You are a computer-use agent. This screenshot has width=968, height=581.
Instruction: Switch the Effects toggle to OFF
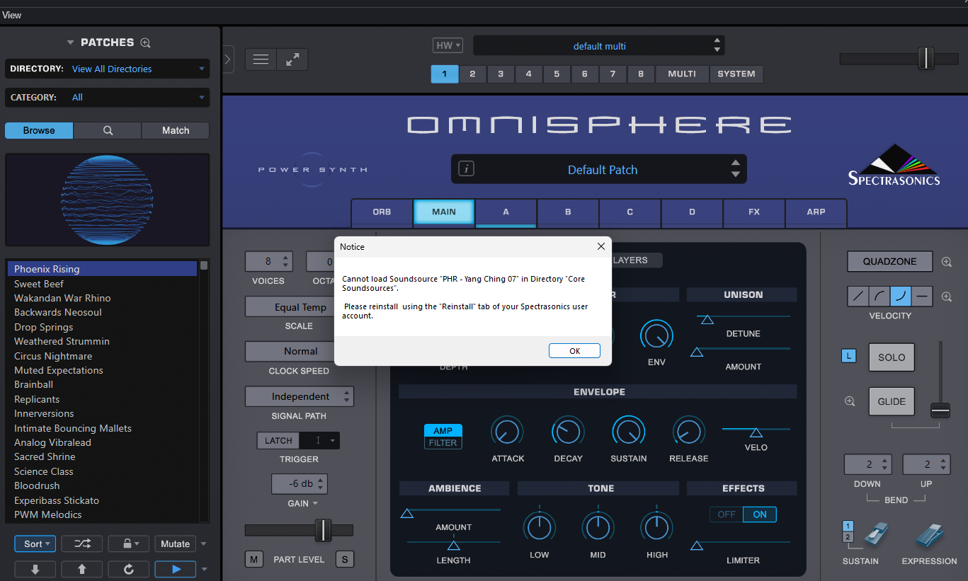tap(727, 514)
